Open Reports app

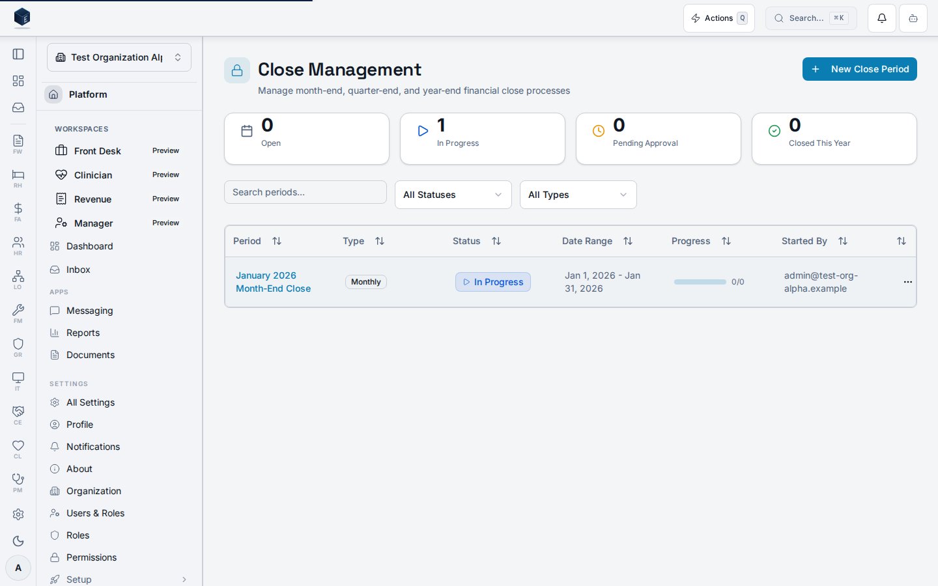click(x=119, y=333)
